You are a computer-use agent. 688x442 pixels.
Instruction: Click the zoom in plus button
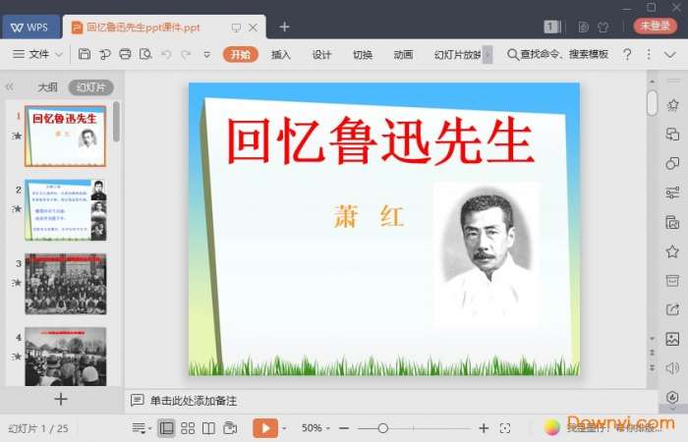[x=484, y=428]
